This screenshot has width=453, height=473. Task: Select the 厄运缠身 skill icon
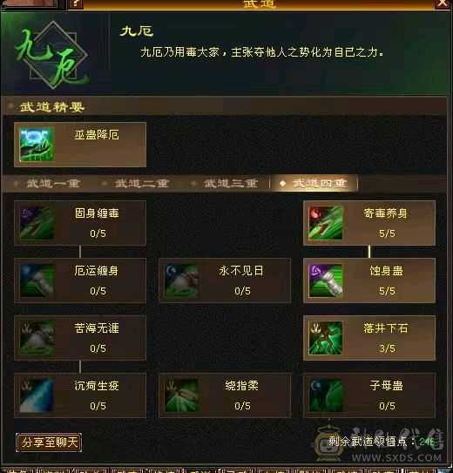(37, 280)
